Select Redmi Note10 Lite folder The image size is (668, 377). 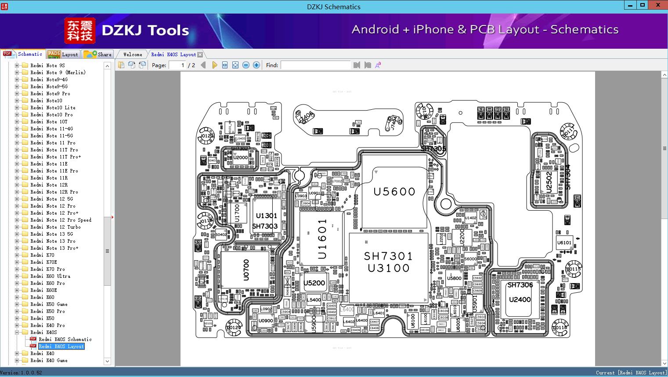click(x=53, y=108)
